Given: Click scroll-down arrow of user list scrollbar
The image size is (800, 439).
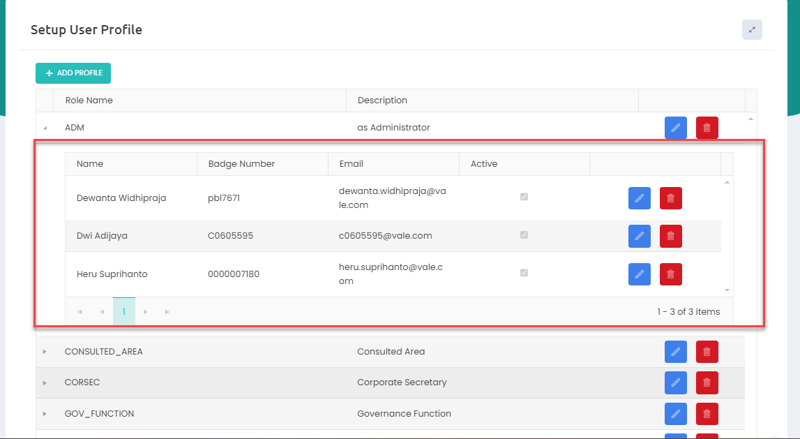Looking at the screenshot, I should click(727, 290).
